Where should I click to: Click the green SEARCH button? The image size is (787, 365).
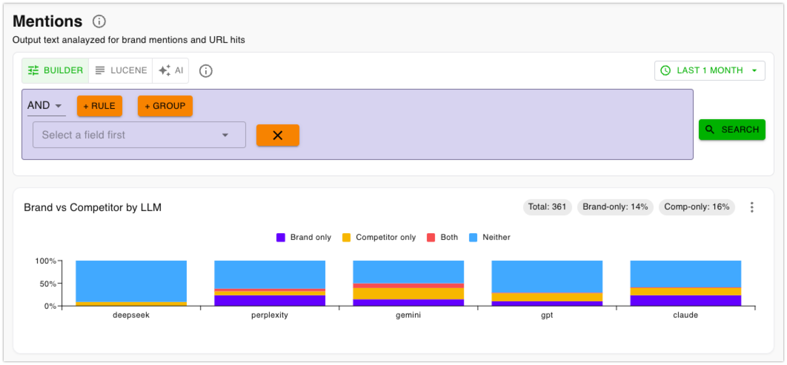pos(732,130)
